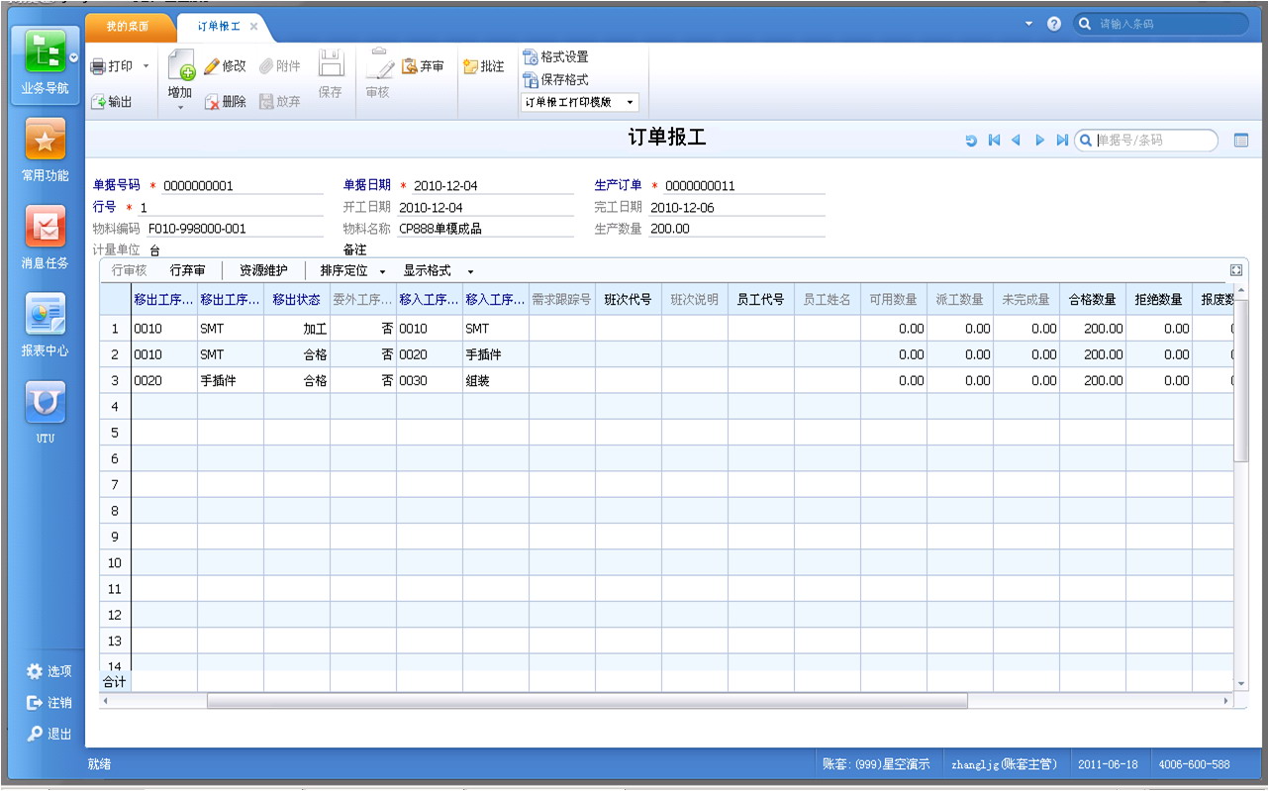
Task: Switch to the 我的桌面 tab
Action: [x=130, y=26]
